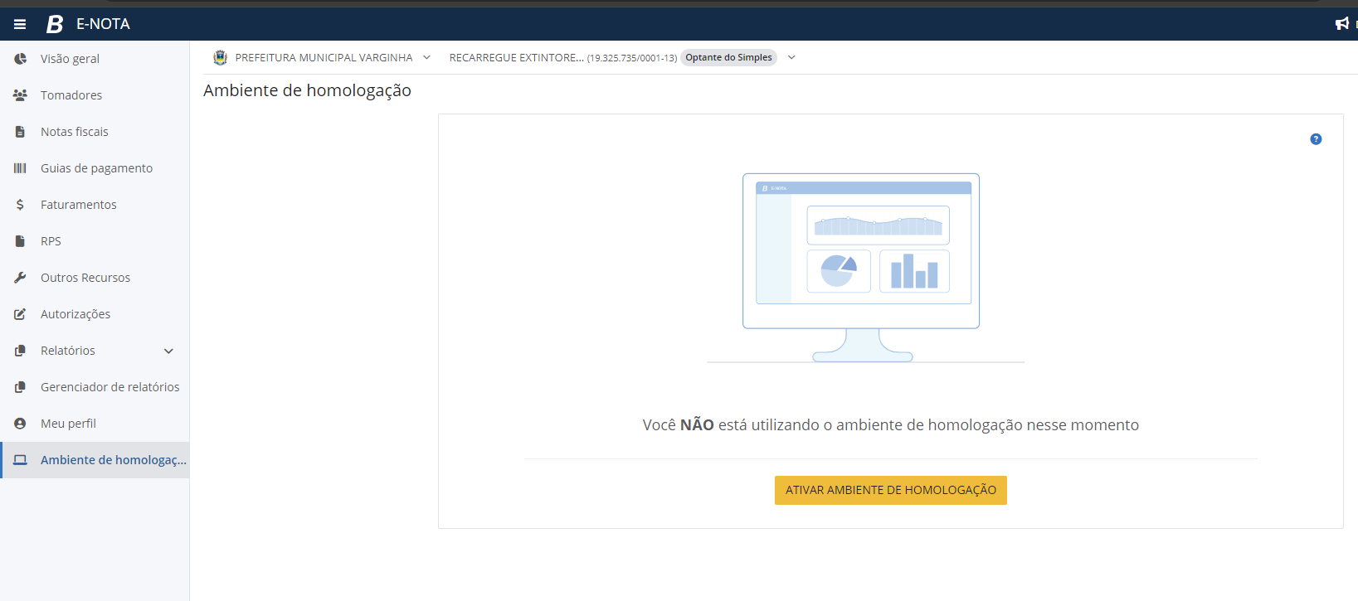Click the Meu perfil user icon
1358x601 pixels.
20,424
